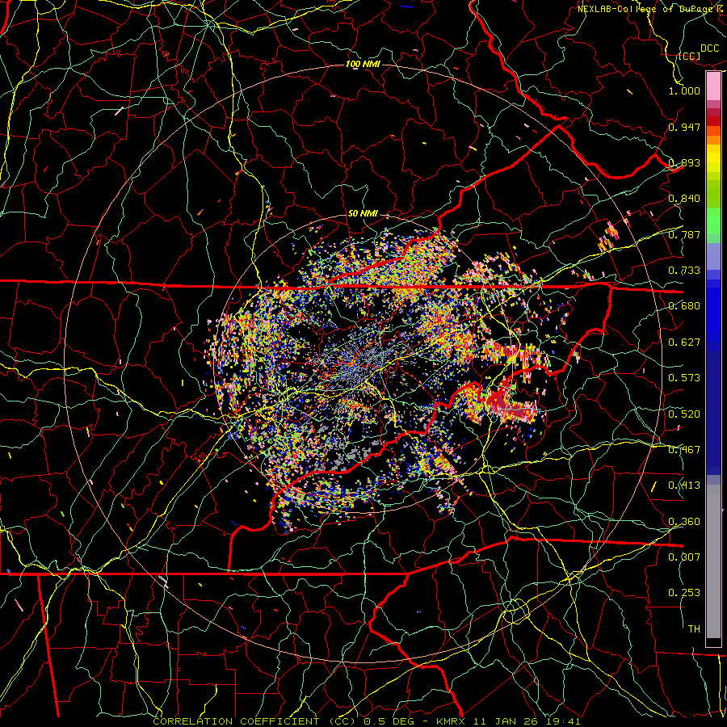Select the 0.680 legend value
This screenshot has width=727, height=727.
(x=684, y=306)
